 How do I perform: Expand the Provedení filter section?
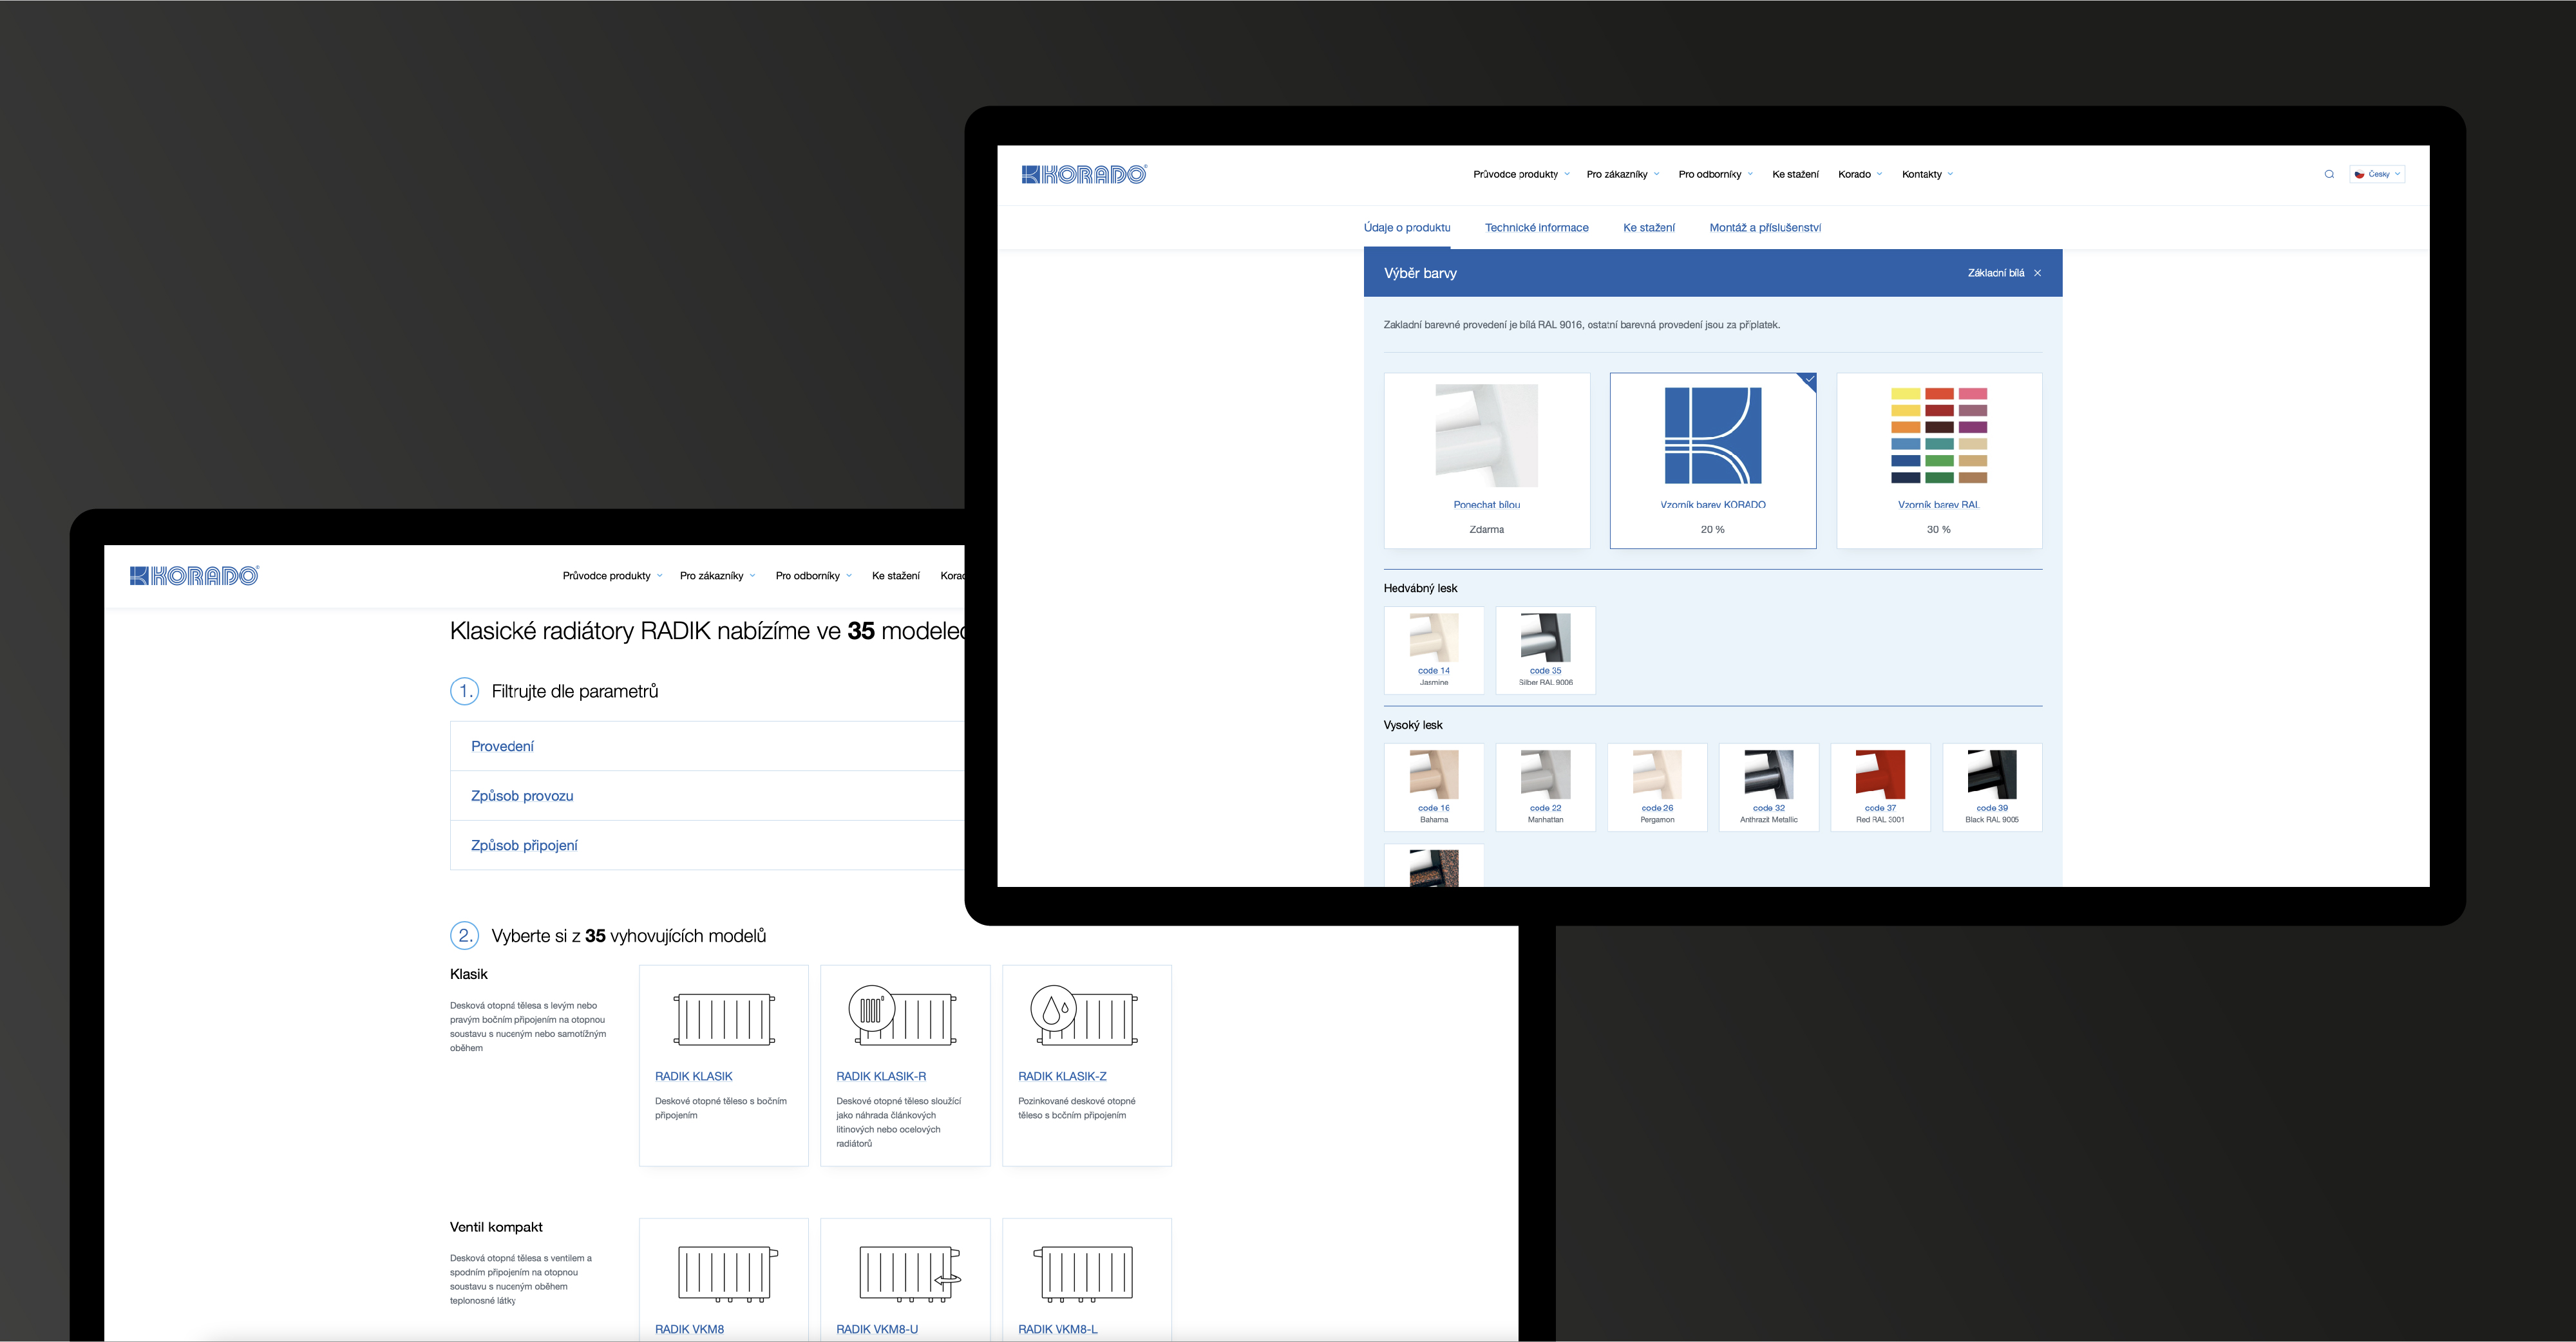coord(502,747)
